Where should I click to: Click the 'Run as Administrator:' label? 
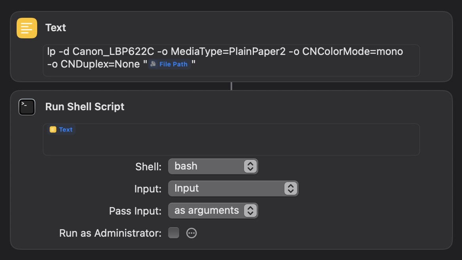[x=110, y=233]
